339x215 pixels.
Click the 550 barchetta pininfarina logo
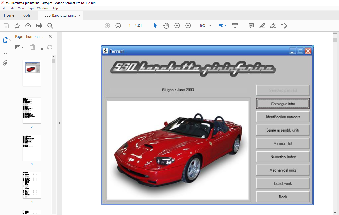click(193, 68)
